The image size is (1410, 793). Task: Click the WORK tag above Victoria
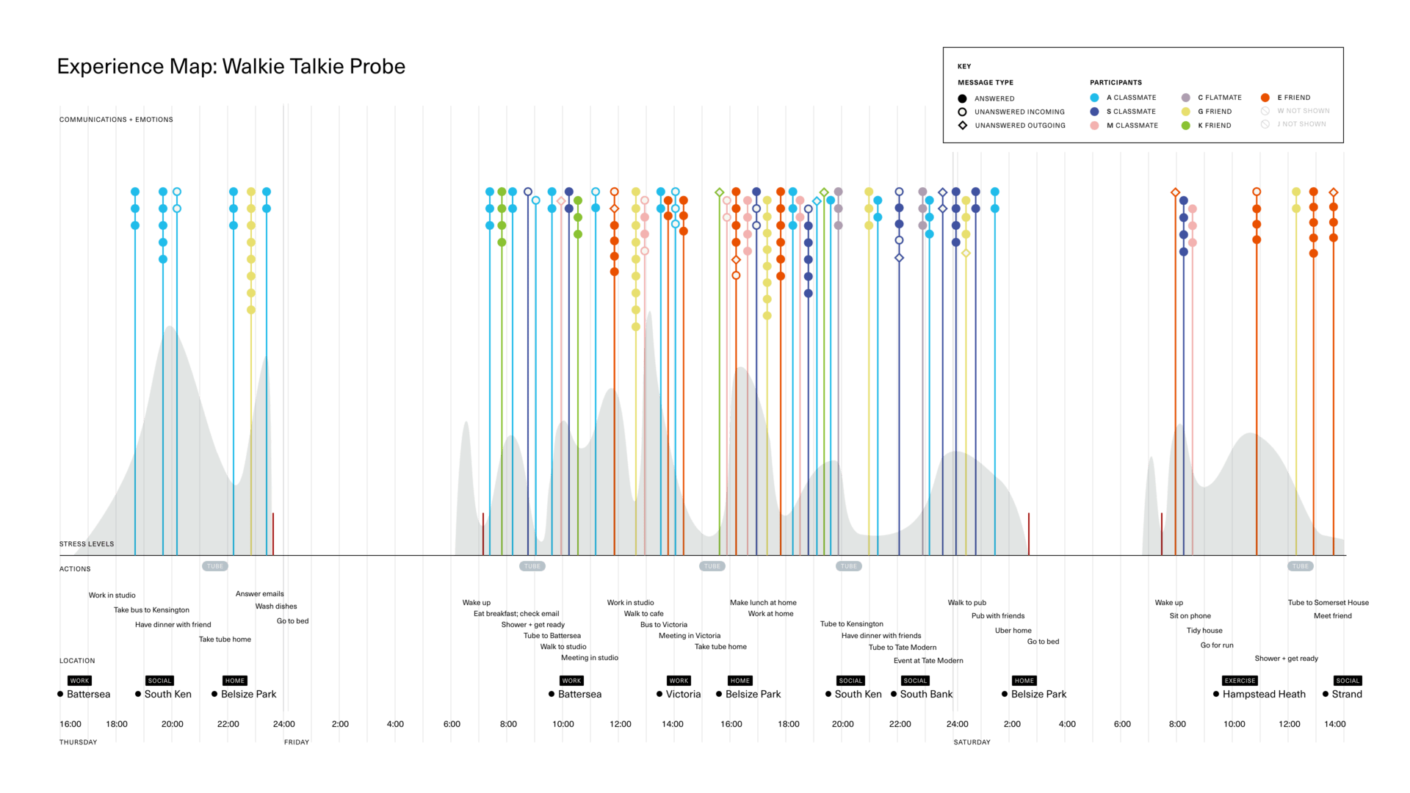point(679,681)
